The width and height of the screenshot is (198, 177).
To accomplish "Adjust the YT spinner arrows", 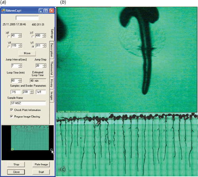I will pos(44,46).
